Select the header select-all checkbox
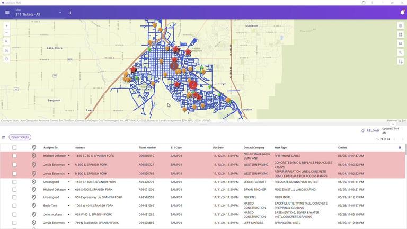 pyautogui.click(x=14, y=148)
